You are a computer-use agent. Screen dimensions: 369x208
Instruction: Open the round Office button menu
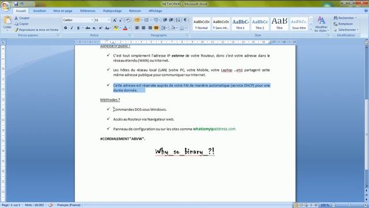(x=5, y=6)
